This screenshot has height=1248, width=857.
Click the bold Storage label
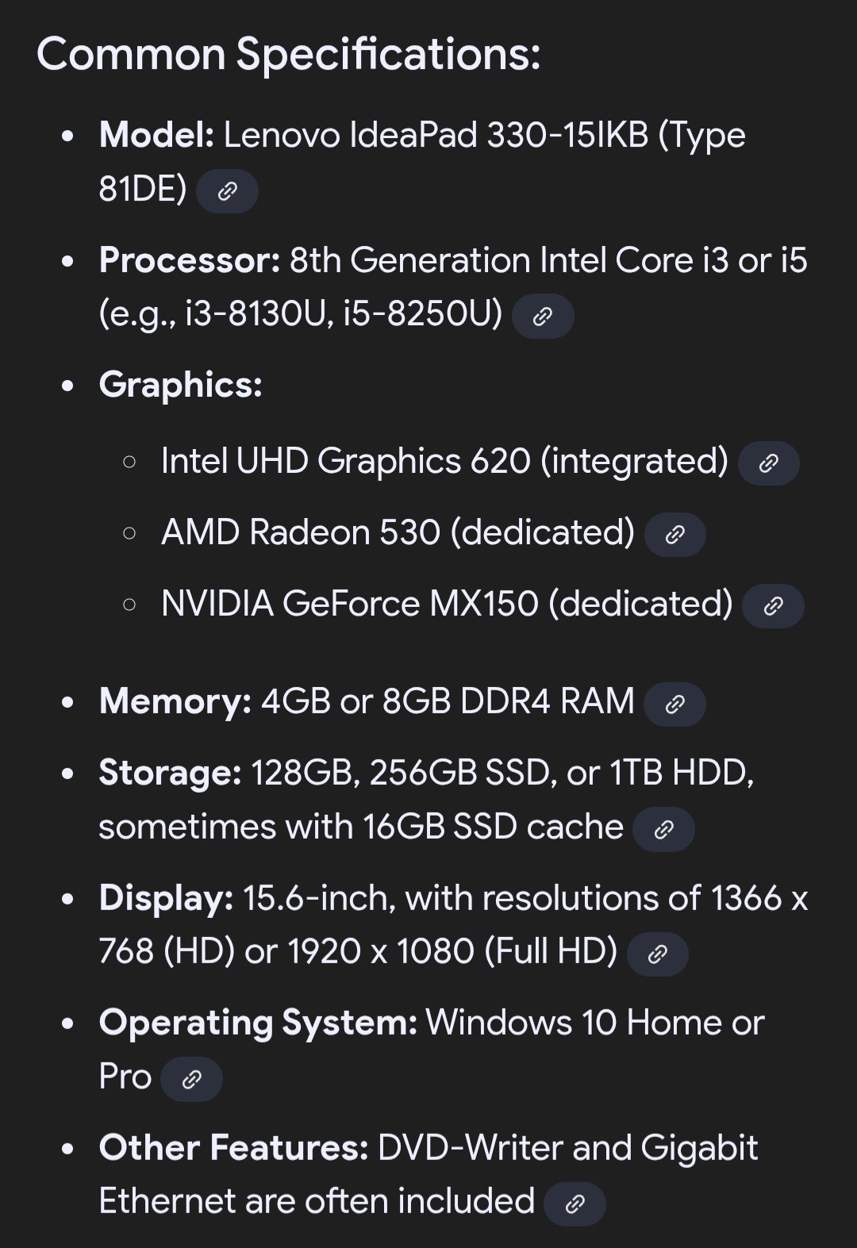tap(170, 773)
